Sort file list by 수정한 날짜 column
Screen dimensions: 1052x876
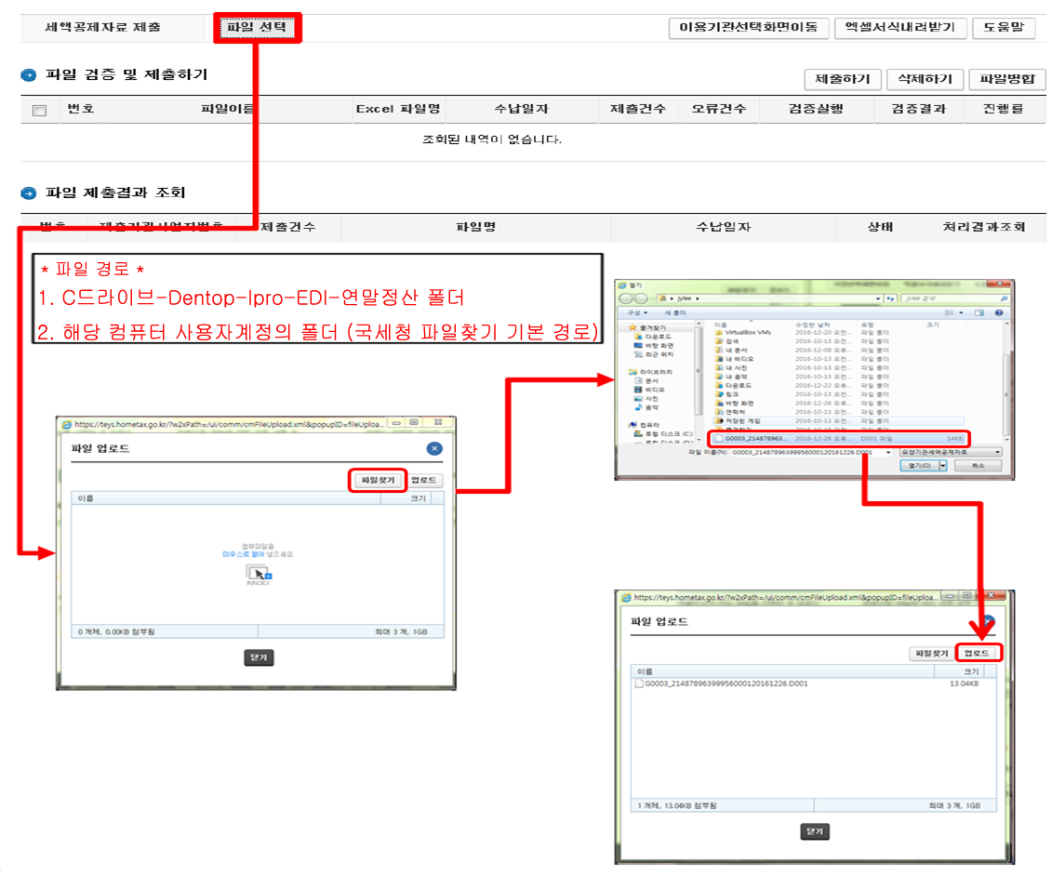[x=812, y=325]
